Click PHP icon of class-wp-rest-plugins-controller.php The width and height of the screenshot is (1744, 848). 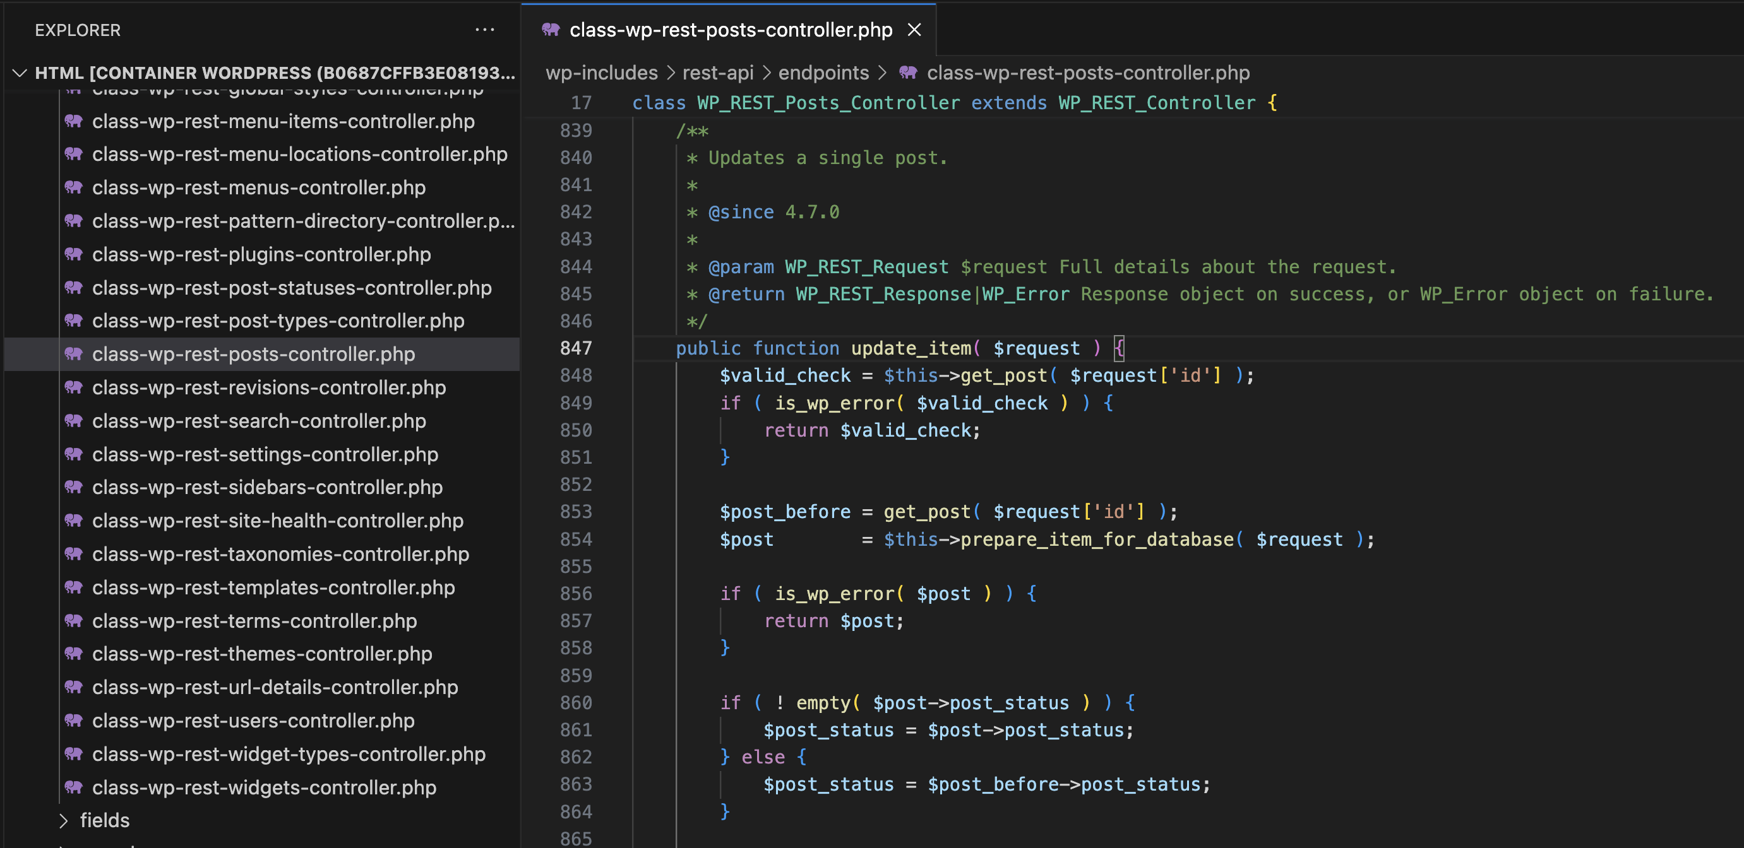click(74, 254)
